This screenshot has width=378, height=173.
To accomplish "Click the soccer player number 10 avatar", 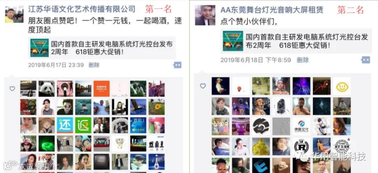I will point(241,106).
